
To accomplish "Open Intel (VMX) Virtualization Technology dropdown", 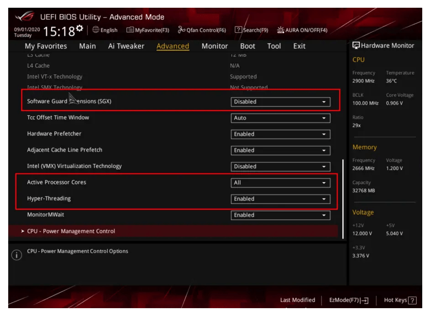I will click(280, 166).
